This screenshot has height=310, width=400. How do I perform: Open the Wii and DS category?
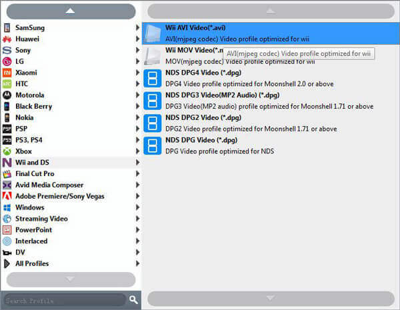(71, 163)
